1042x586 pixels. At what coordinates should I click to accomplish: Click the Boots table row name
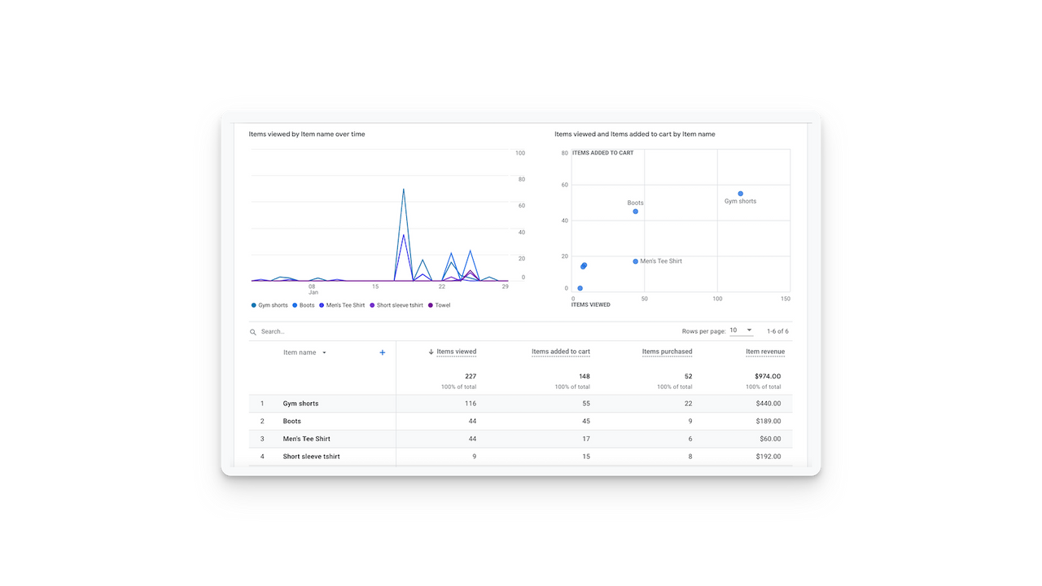point(292,422)
